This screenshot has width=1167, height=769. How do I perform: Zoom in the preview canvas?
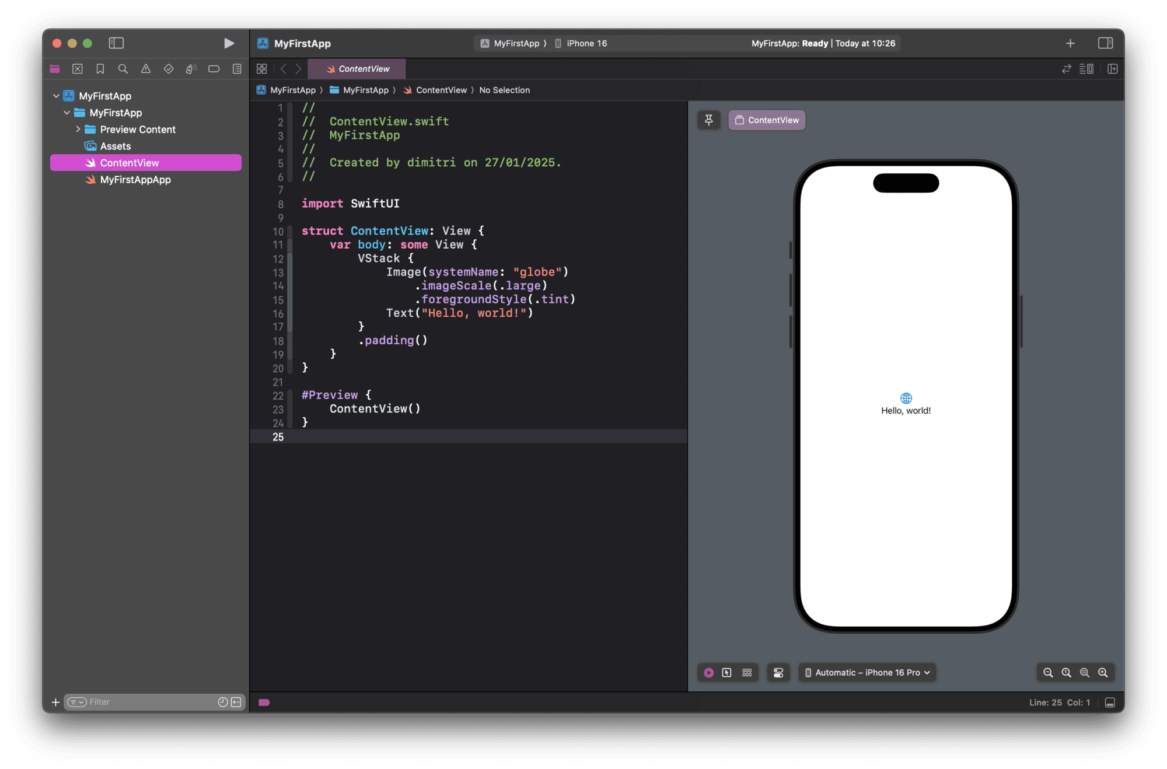point(1103,673)
